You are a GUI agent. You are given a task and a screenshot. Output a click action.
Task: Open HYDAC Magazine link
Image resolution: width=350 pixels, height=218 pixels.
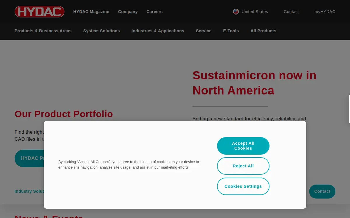pyautogui.click(x=91, y=12)
